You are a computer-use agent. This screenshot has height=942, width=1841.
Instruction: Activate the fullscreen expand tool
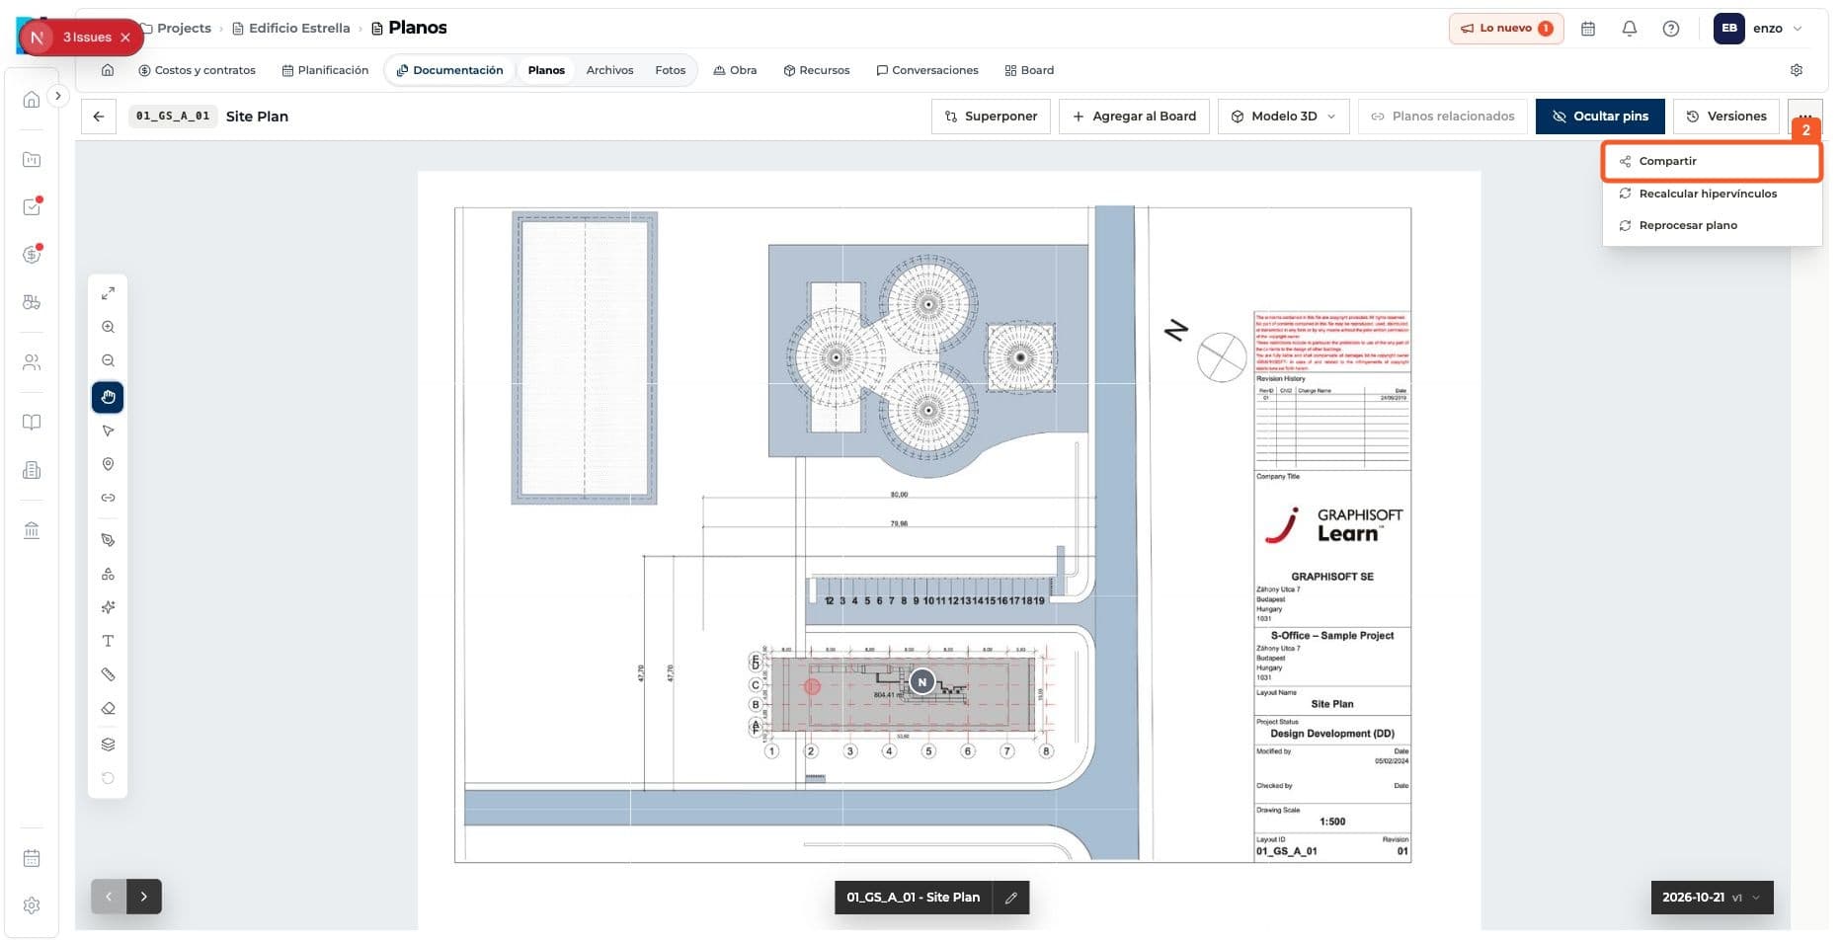(x=108, y=293)
